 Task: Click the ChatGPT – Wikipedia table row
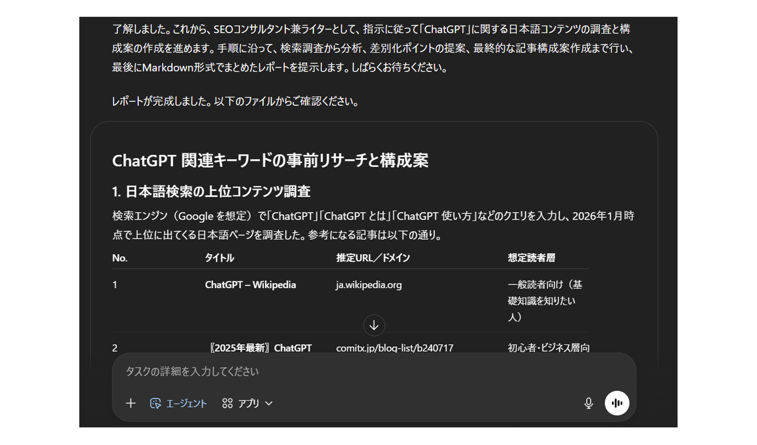[x=250, y=285]
